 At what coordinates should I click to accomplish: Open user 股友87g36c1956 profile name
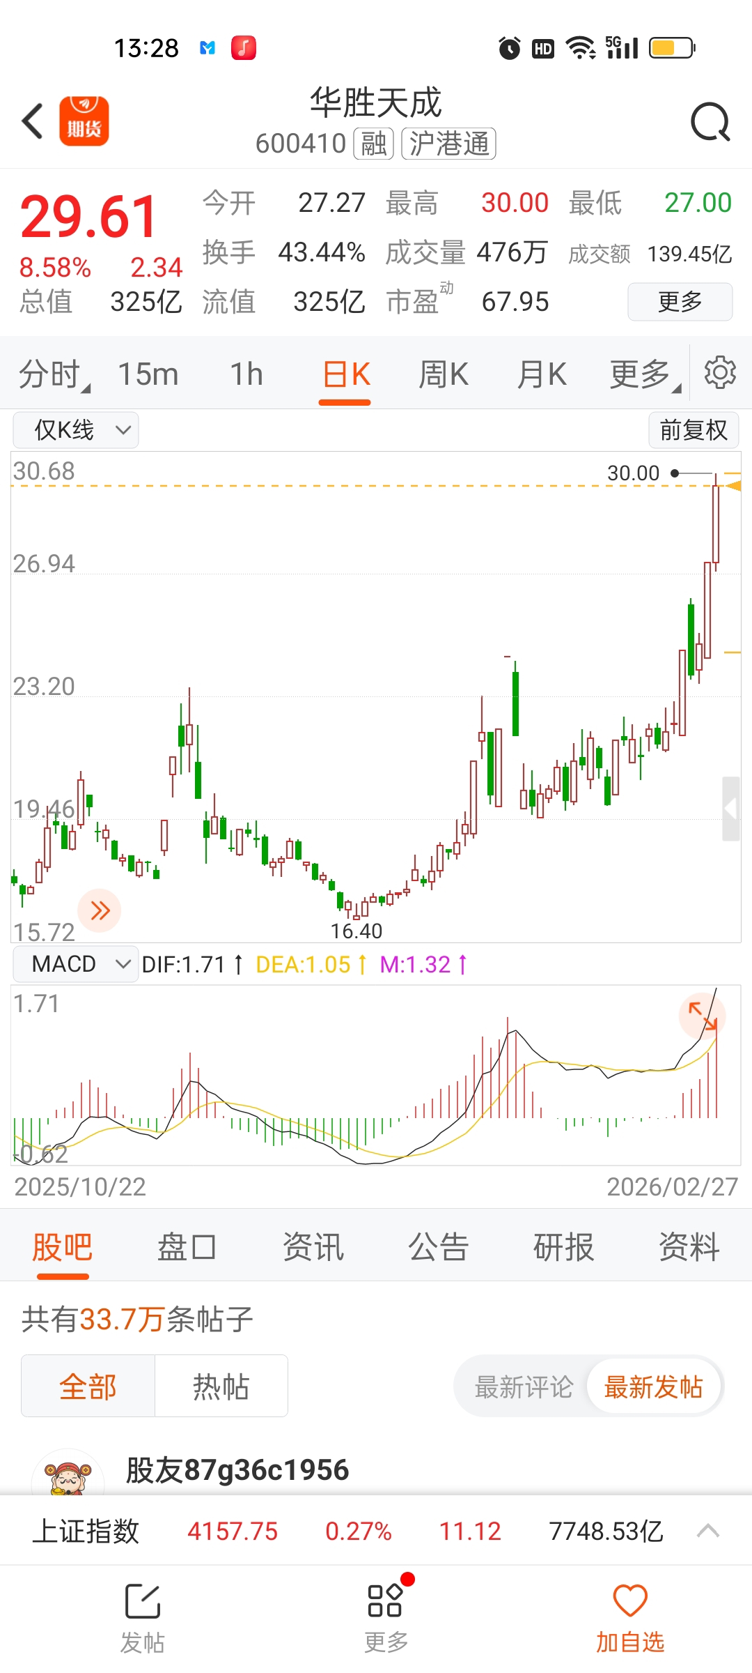[237, 1470]
